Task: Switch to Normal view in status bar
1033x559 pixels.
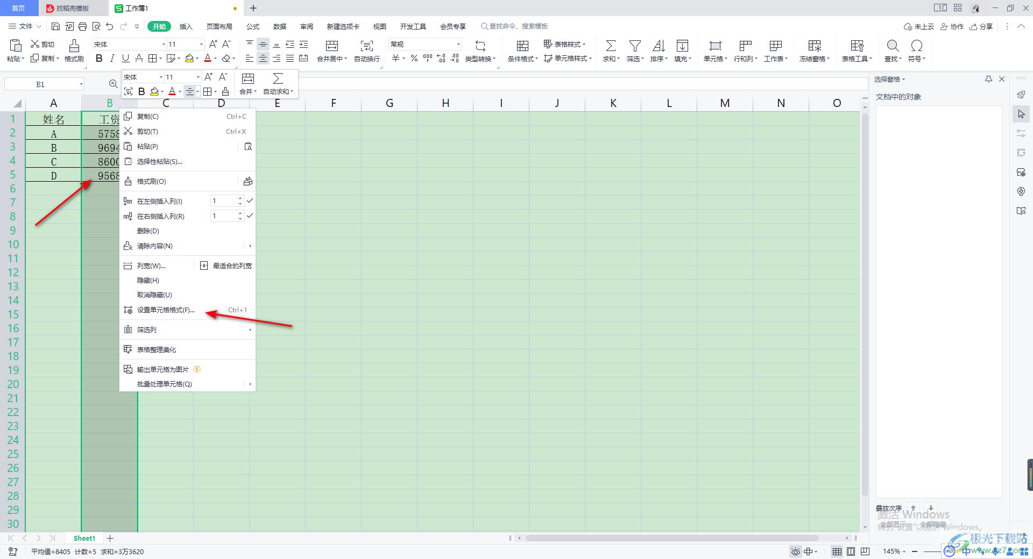Action: click(x=837, y=551)
